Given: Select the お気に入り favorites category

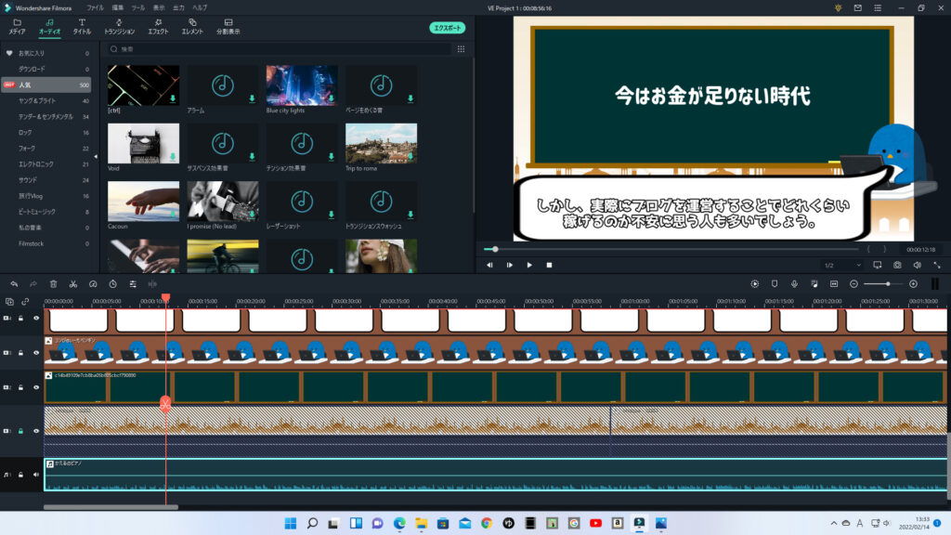Looking at the screenshot, I should point(46,53).
